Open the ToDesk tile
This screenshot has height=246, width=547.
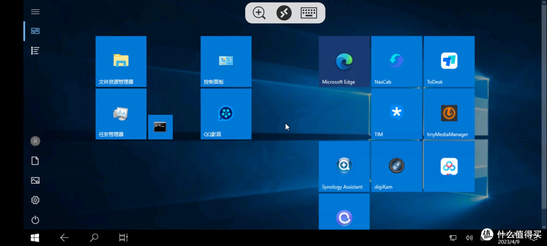click(x=449, y=61)
